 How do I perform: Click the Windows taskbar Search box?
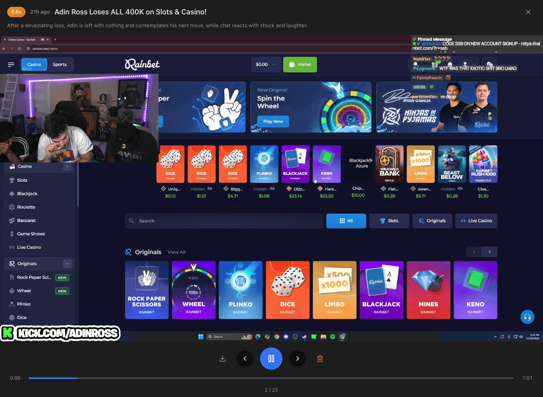point(230,337)
